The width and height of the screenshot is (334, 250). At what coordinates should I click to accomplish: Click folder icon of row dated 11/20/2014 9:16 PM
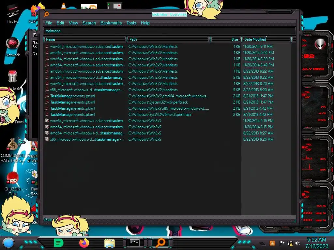click(x=47, y=120)
